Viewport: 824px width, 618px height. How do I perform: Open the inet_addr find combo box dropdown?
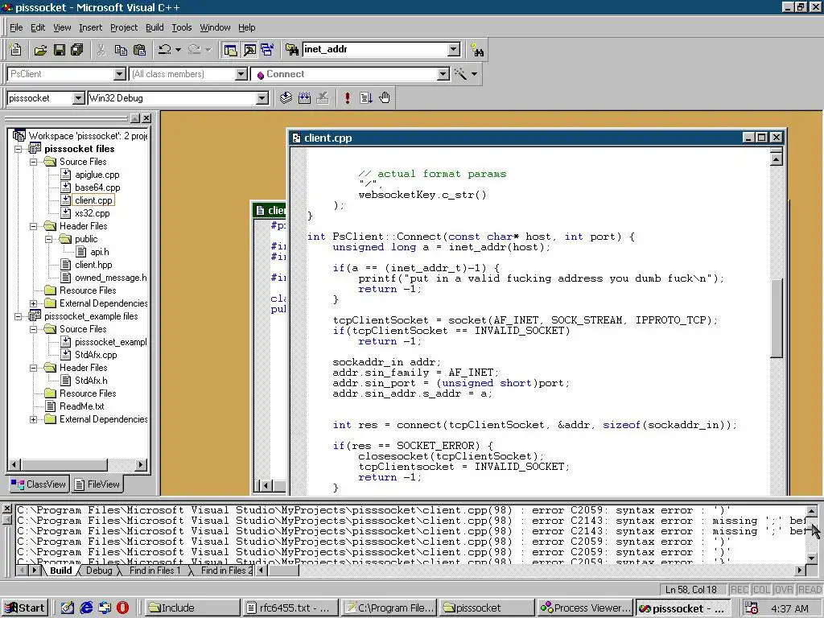point(454,49)
